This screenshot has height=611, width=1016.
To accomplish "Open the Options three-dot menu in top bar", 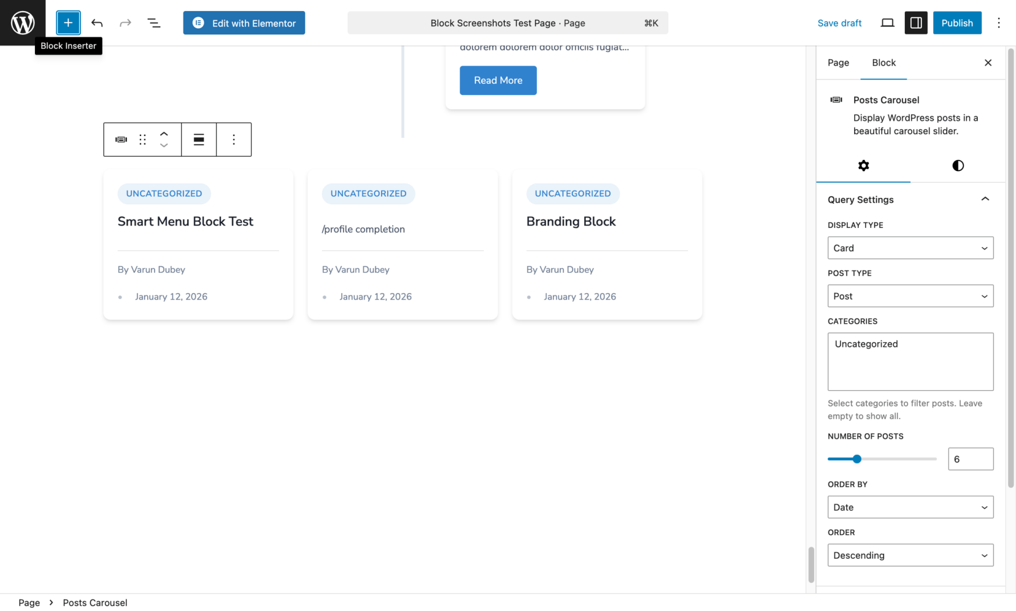I will 999,23.
